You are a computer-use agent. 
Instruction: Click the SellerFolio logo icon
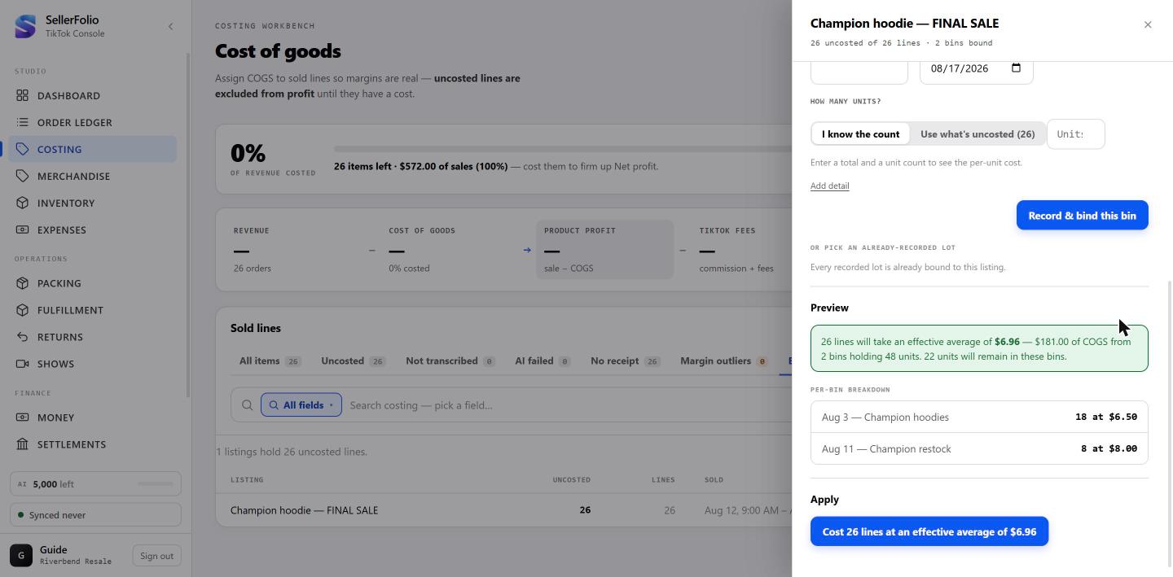25,26
